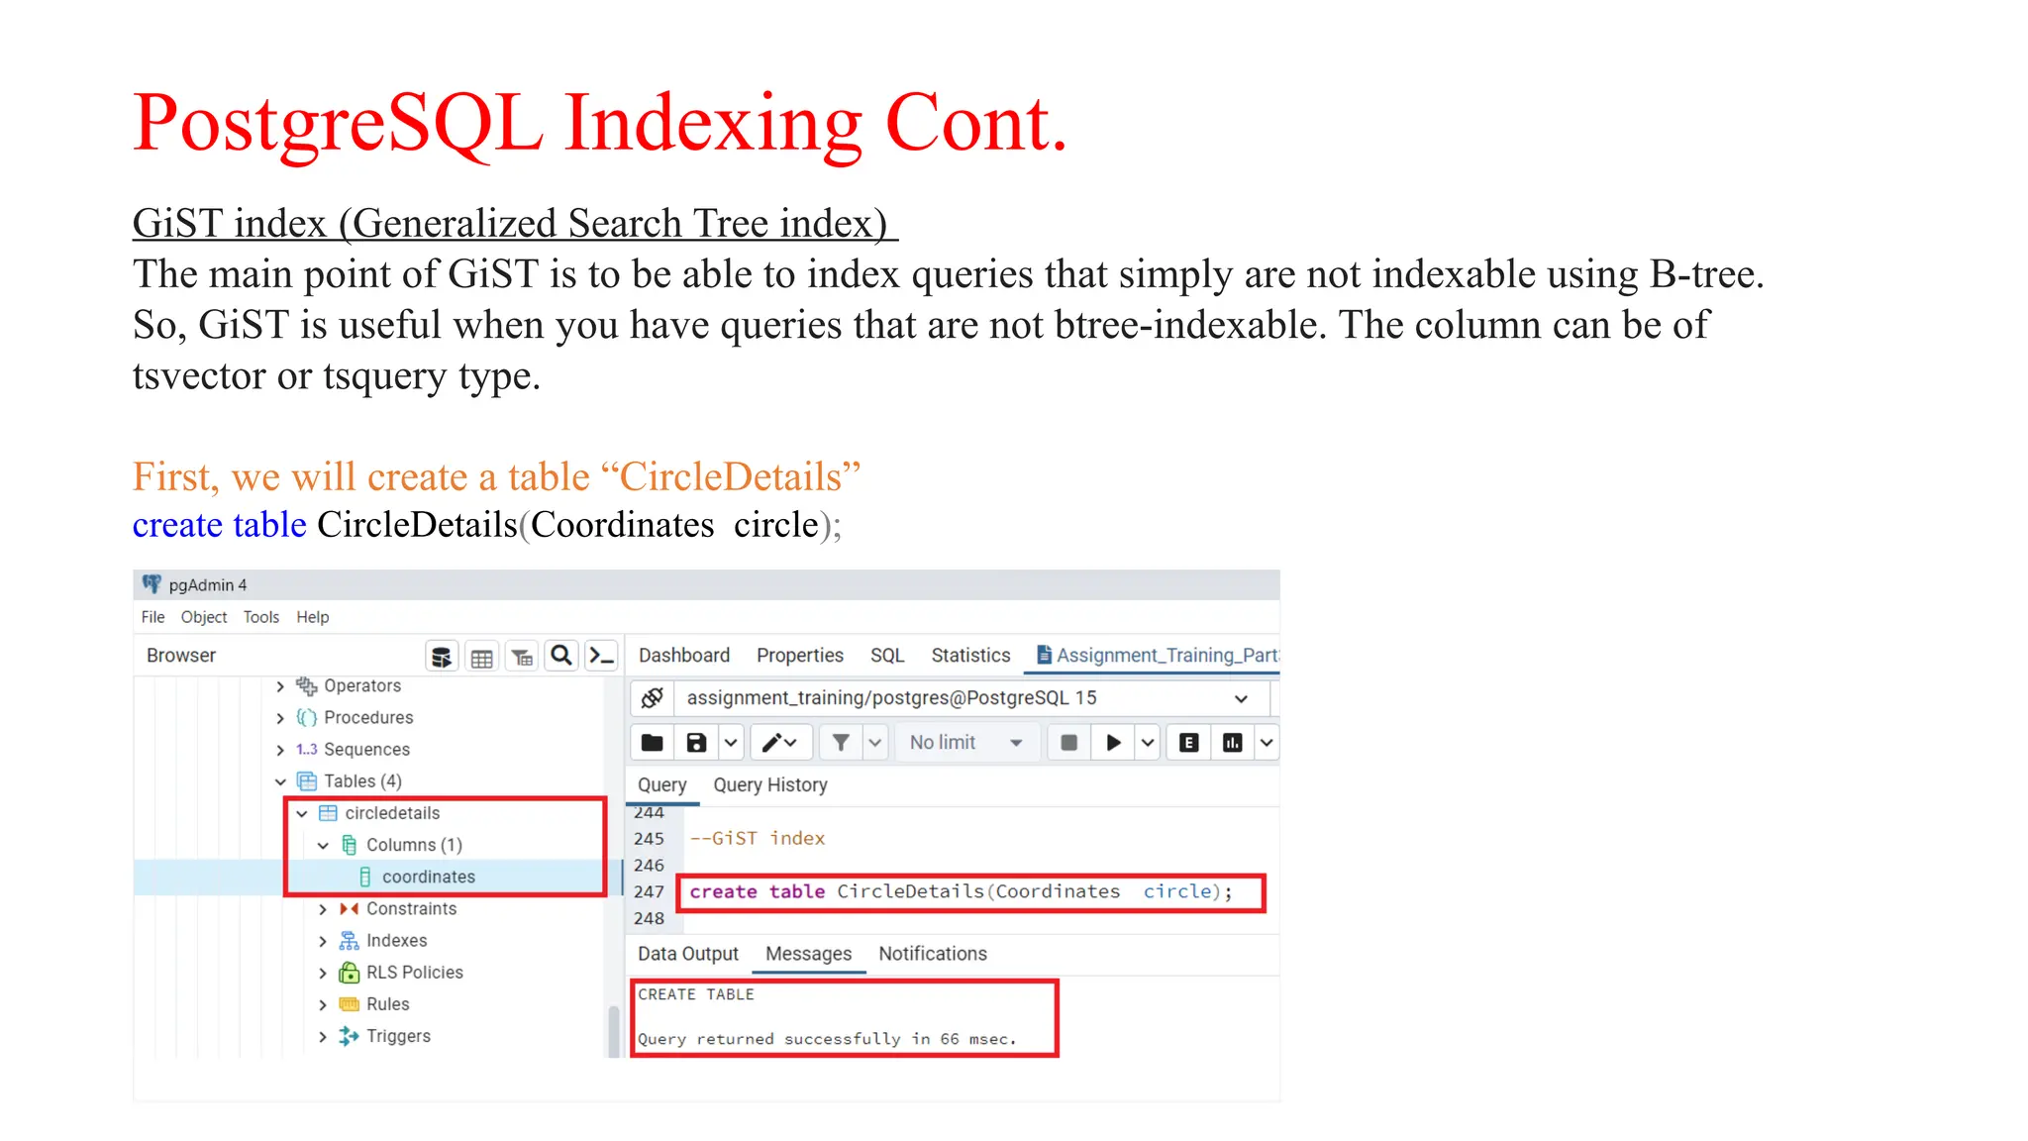Click the --GiST index comment on line 245
Image resolution: width=2028 pixels, height=1141 pixels.
point(758,839)
